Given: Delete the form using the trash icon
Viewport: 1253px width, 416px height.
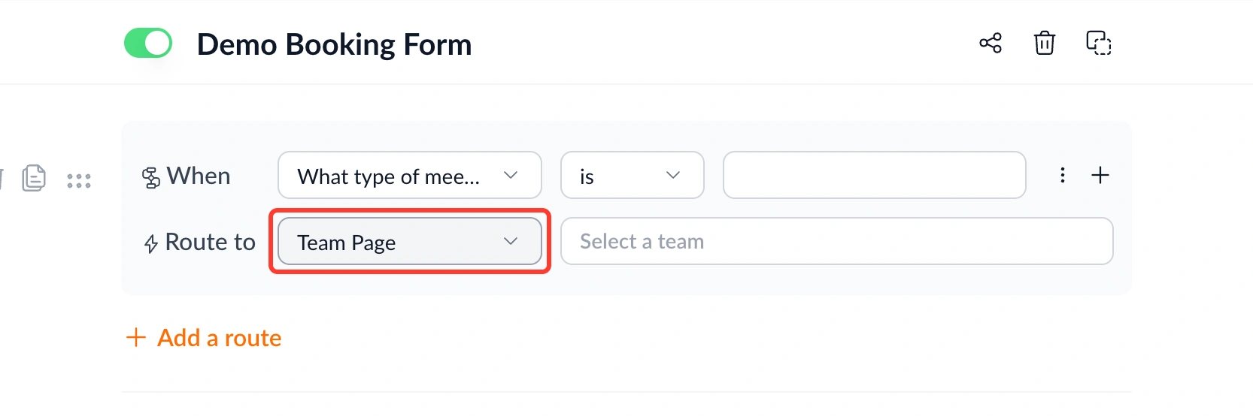Looking at the screenshot, I should click(x=1045, y=43).
